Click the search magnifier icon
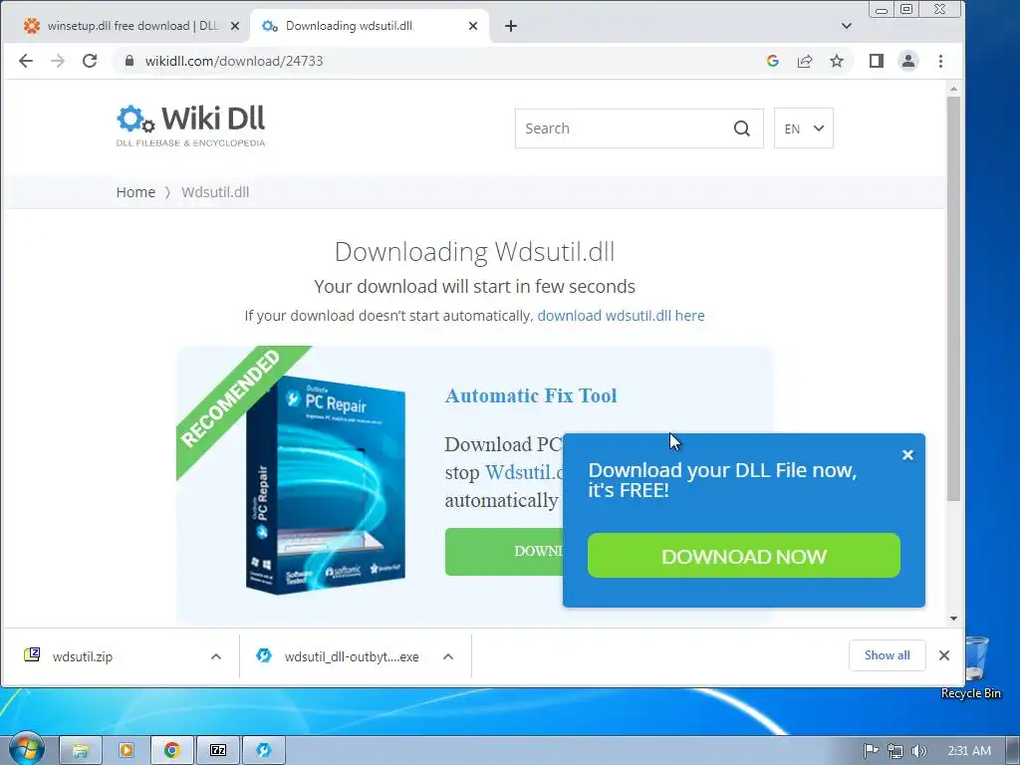Viewport: 1020px width, 765px height. coord(741,128)
